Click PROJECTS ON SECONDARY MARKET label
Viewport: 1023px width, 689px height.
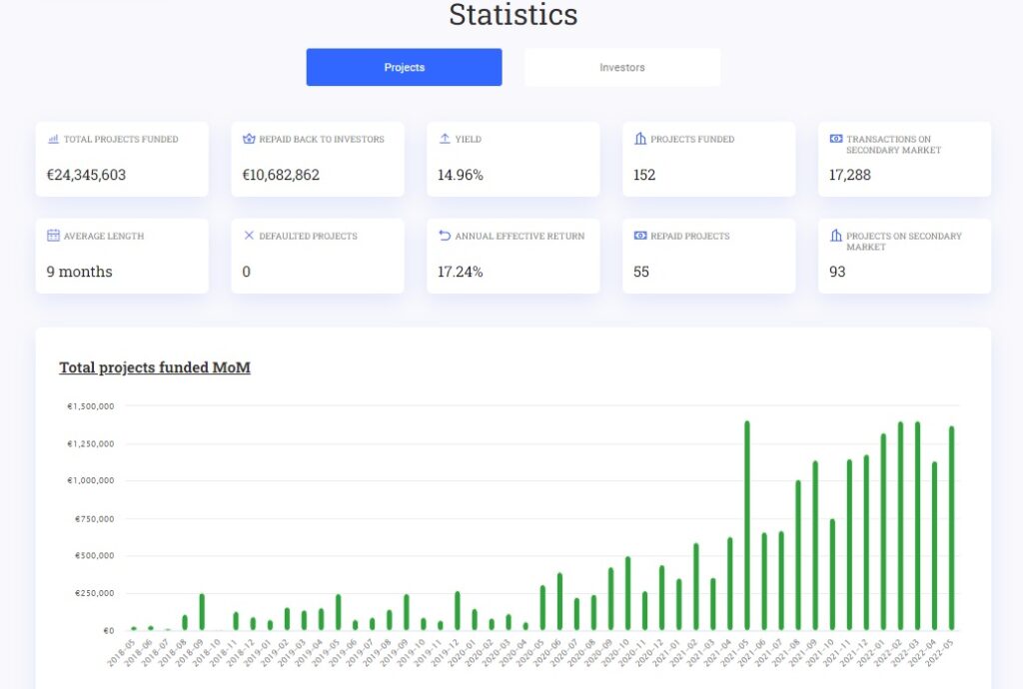(x=904, y=242)
